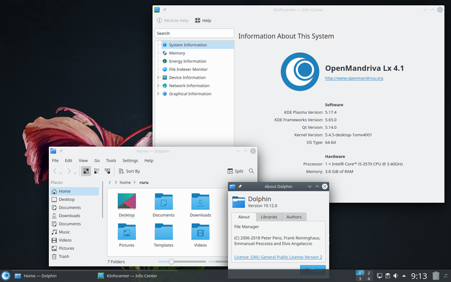Open the application launcher menu

(6, 276)
